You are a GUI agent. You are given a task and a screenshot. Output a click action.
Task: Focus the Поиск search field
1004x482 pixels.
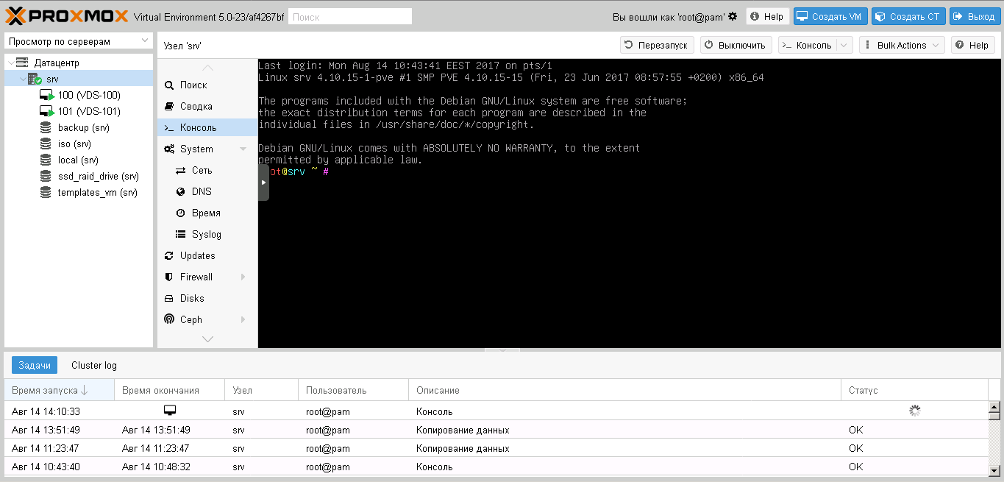(x=349, y=16)
